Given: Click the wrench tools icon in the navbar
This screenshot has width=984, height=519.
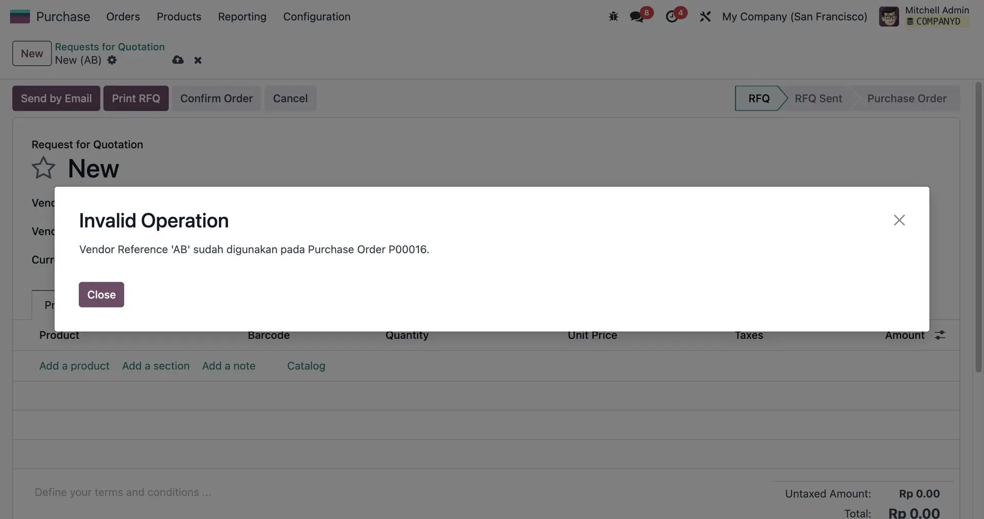Looking at the screenshot, I should (705, 16).
